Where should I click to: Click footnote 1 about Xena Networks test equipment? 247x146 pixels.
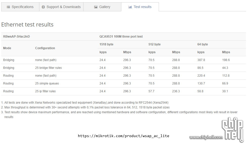(85, 103)
